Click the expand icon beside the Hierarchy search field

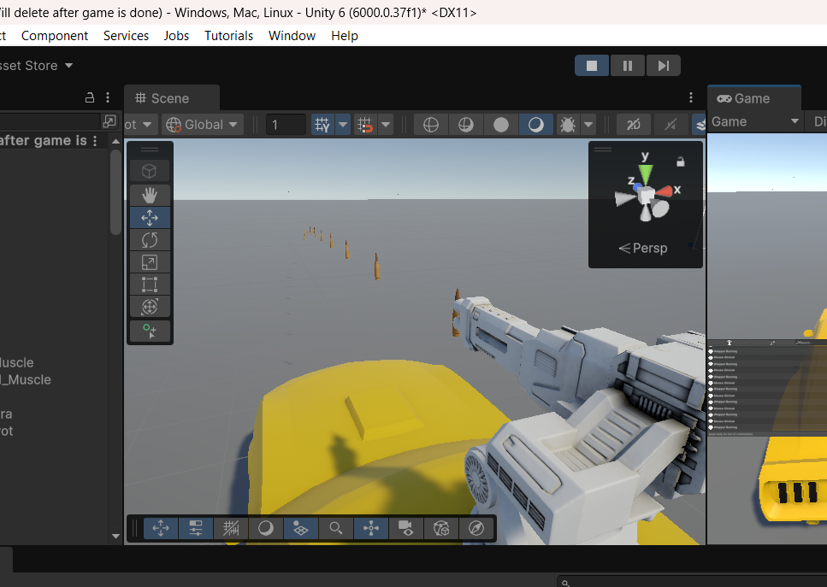109,121
